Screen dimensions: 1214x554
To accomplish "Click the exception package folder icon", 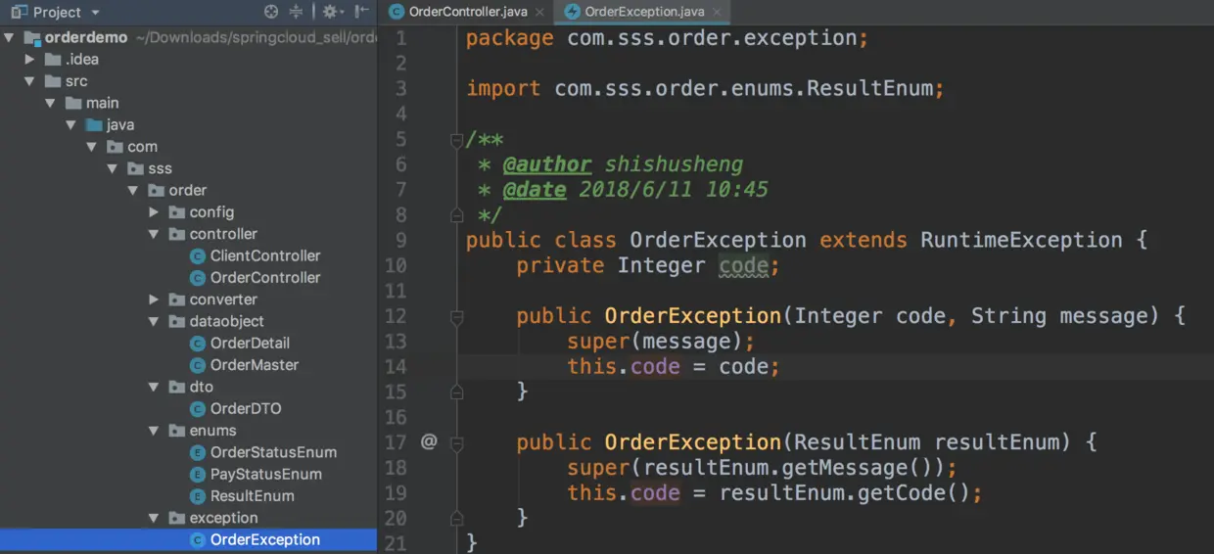I will [176, 518].
